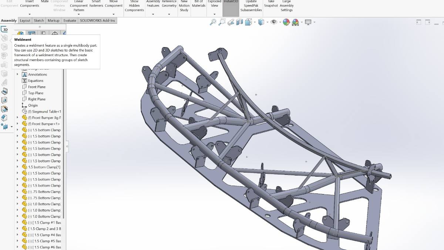Switch to the Sketch tab

pos(39,21)
